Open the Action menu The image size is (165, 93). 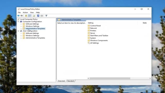click(x=25, y=12)
